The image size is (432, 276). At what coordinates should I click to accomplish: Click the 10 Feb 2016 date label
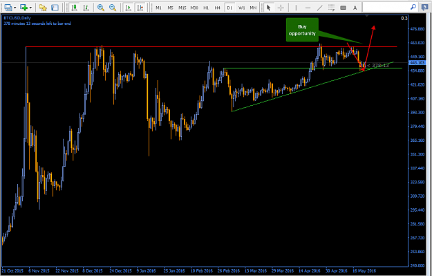[202, 270]
